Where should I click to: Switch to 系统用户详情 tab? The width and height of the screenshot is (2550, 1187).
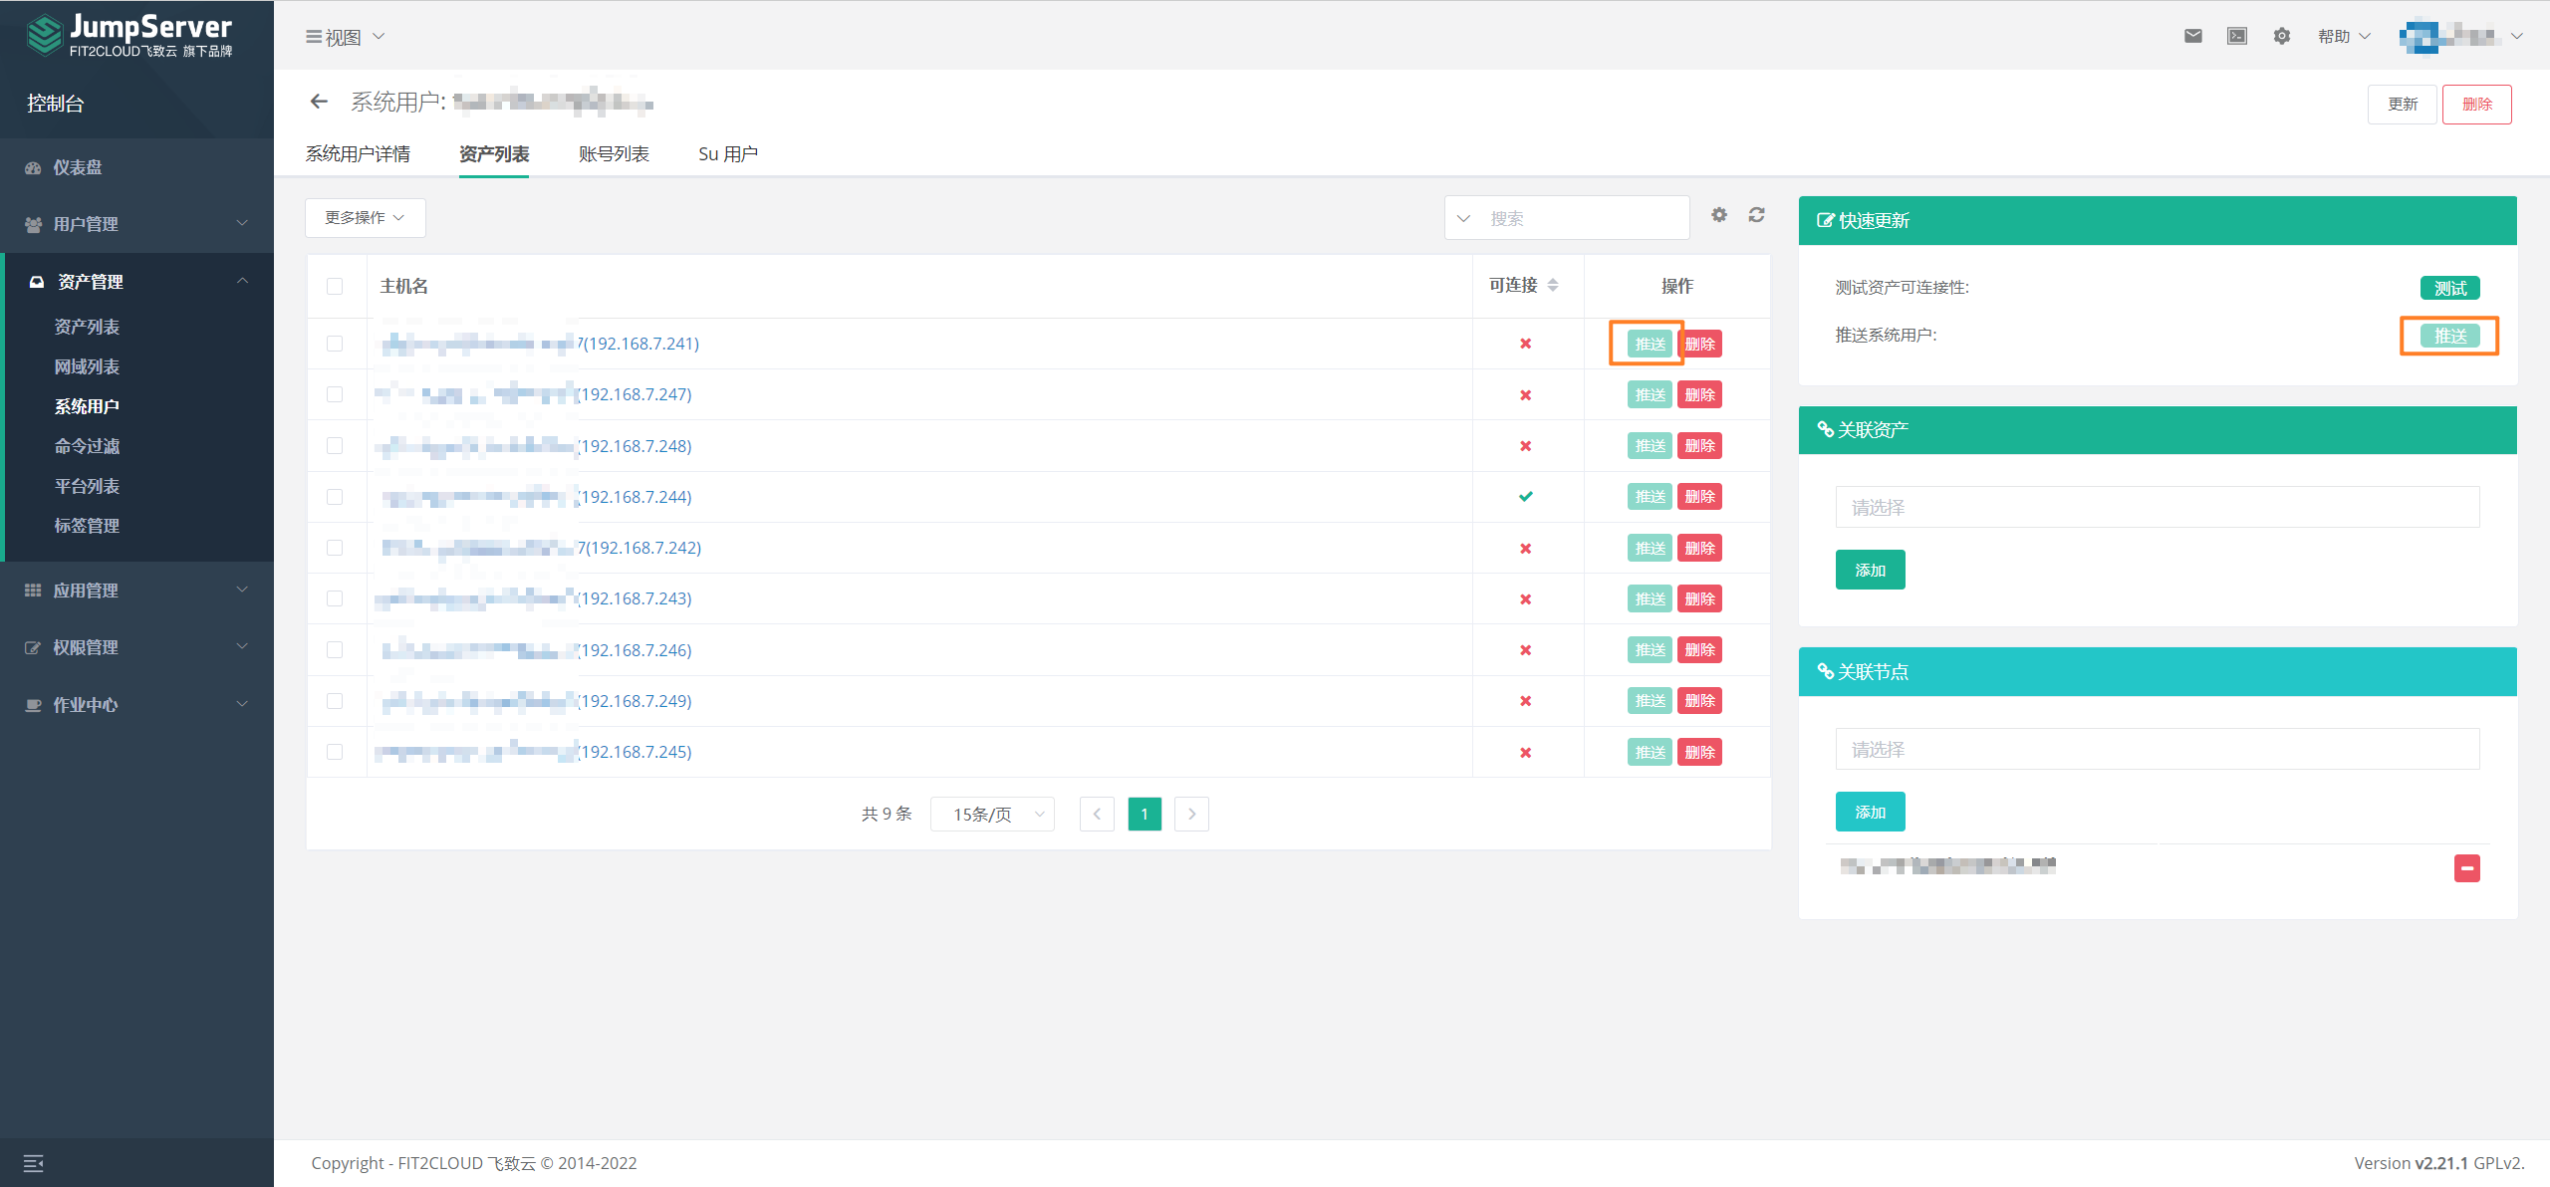pyautogui.click(x=358, y=153)
